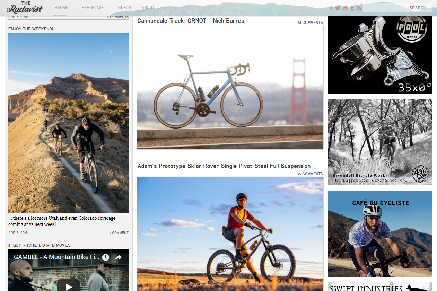The image size is (437, 291).
Task: Click the Tumblr icon
Action: (x=352, y=8)
